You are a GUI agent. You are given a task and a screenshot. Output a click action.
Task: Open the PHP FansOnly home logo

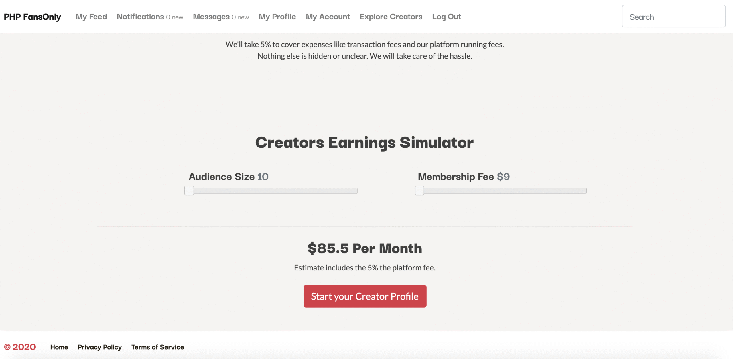click(32, 17)
